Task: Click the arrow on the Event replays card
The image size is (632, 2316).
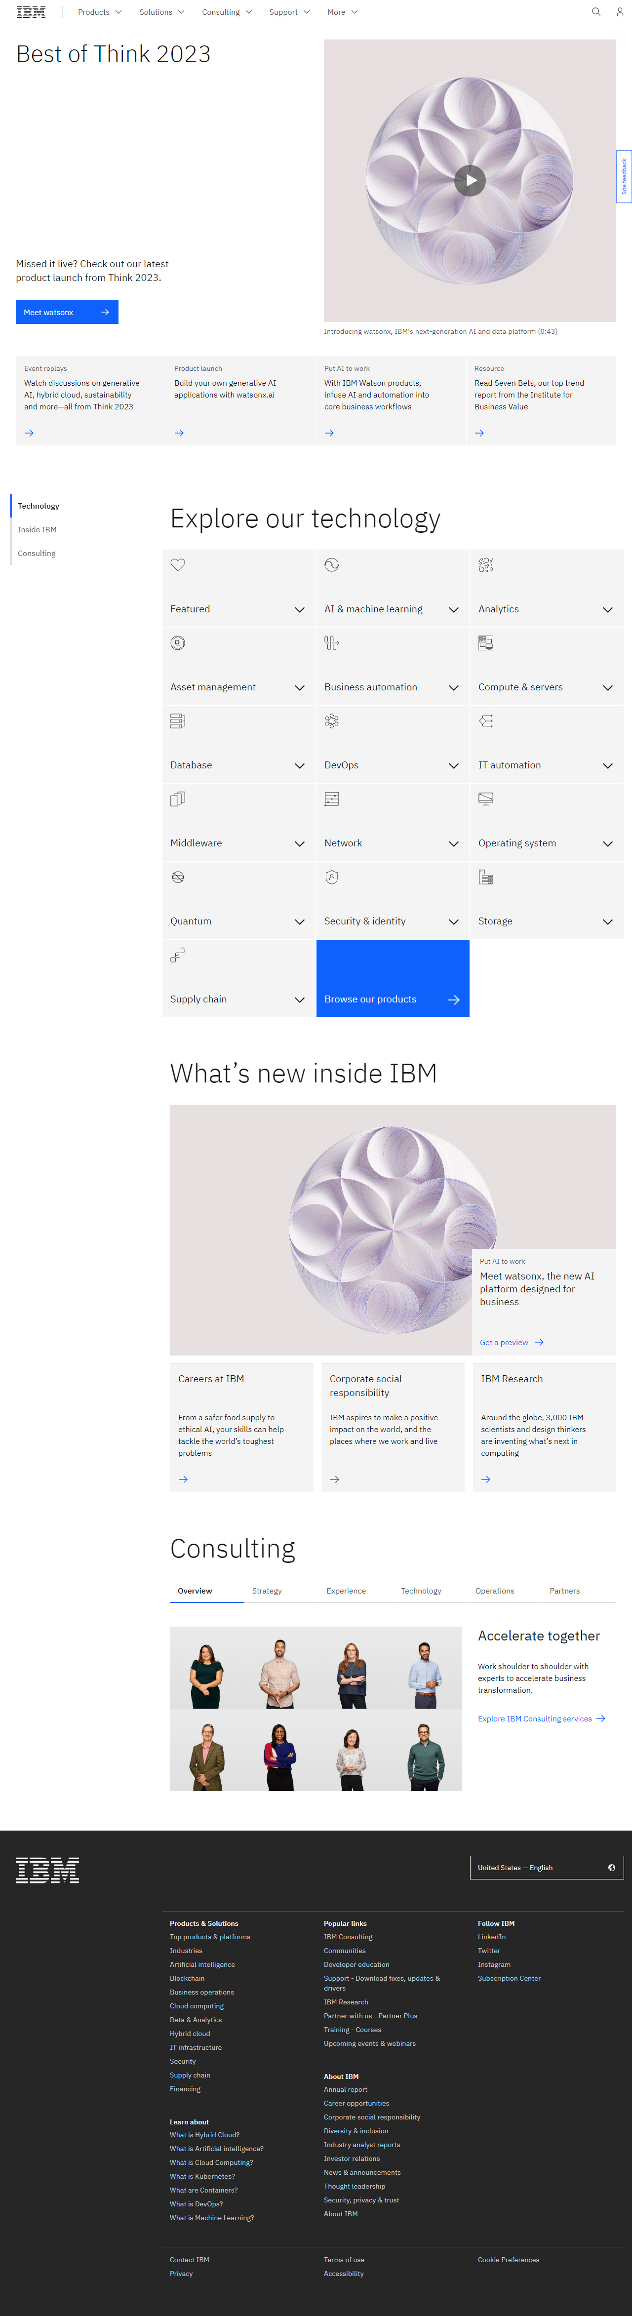Action: [x=30, y=433]
